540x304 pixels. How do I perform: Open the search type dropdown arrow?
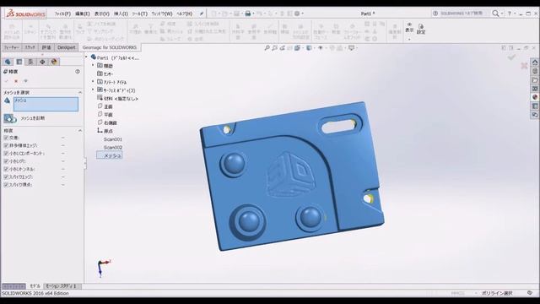click(x=502, y=14)
